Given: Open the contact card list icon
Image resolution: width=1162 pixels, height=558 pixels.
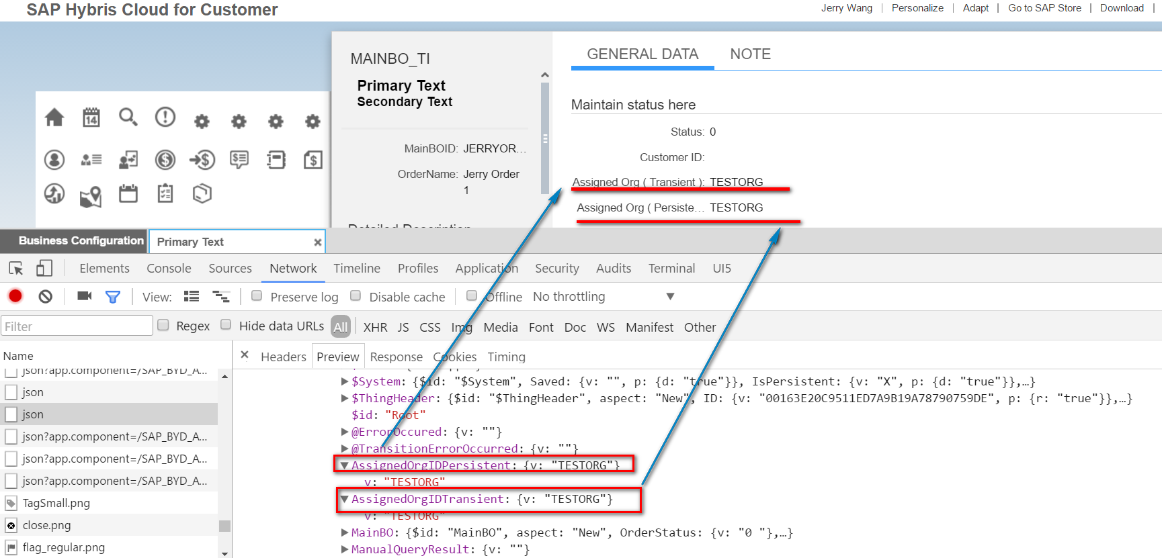Looking at the screenshot, I should tap(91, 160).
